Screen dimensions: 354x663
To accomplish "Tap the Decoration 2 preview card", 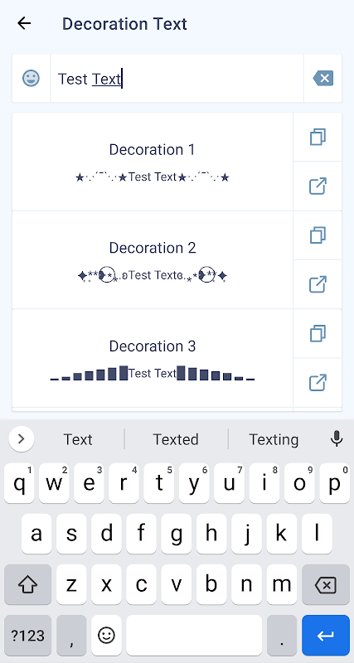I will (x=153, y=260).
